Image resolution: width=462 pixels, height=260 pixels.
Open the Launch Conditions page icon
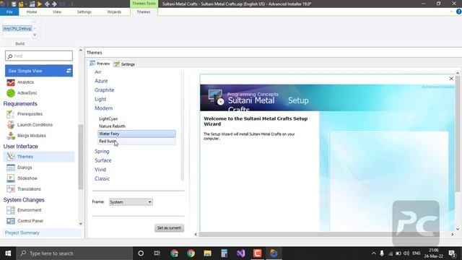tap(11, 125)
